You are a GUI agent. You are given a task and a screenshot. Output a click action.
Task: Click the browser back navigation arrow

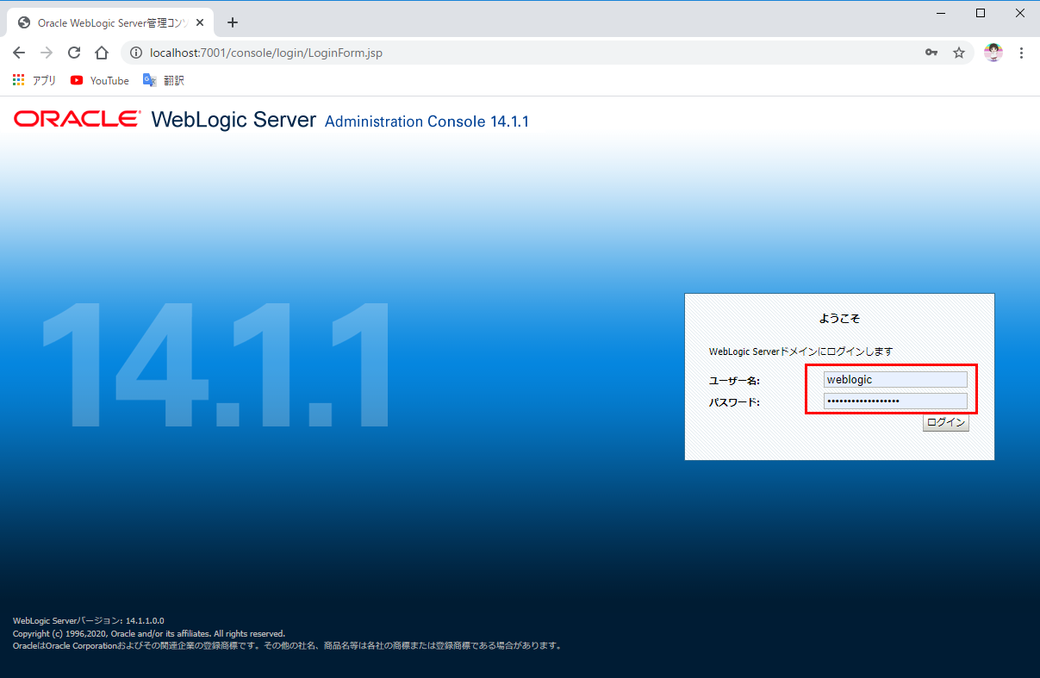19,53
